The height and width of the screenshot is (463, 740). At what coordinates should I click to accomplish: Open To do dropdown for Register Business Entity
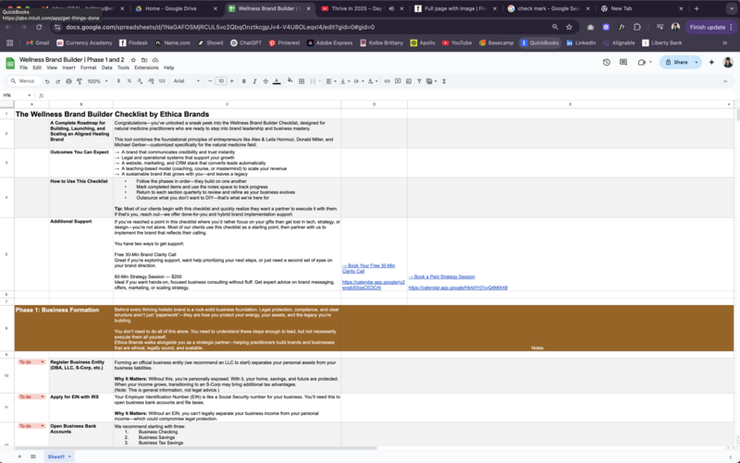[x=30, y=362]
